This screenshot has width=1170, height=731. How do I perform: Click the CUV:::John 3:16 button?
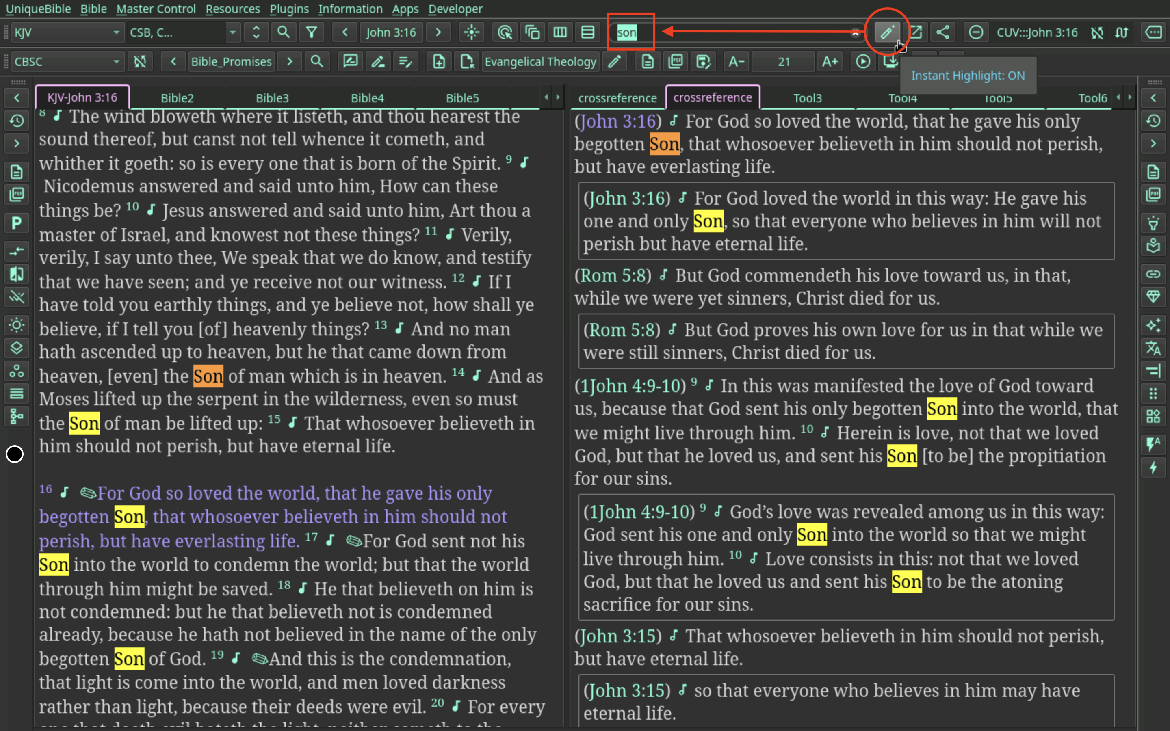[1037, 32]
